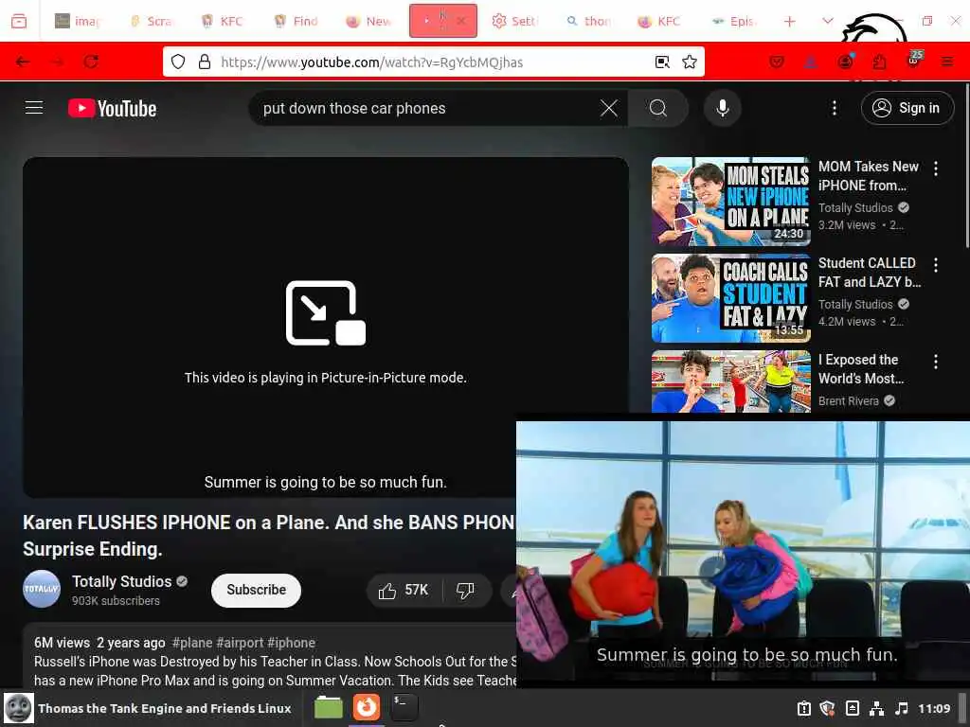Subscribe to Totally Studios

point(256,591)
